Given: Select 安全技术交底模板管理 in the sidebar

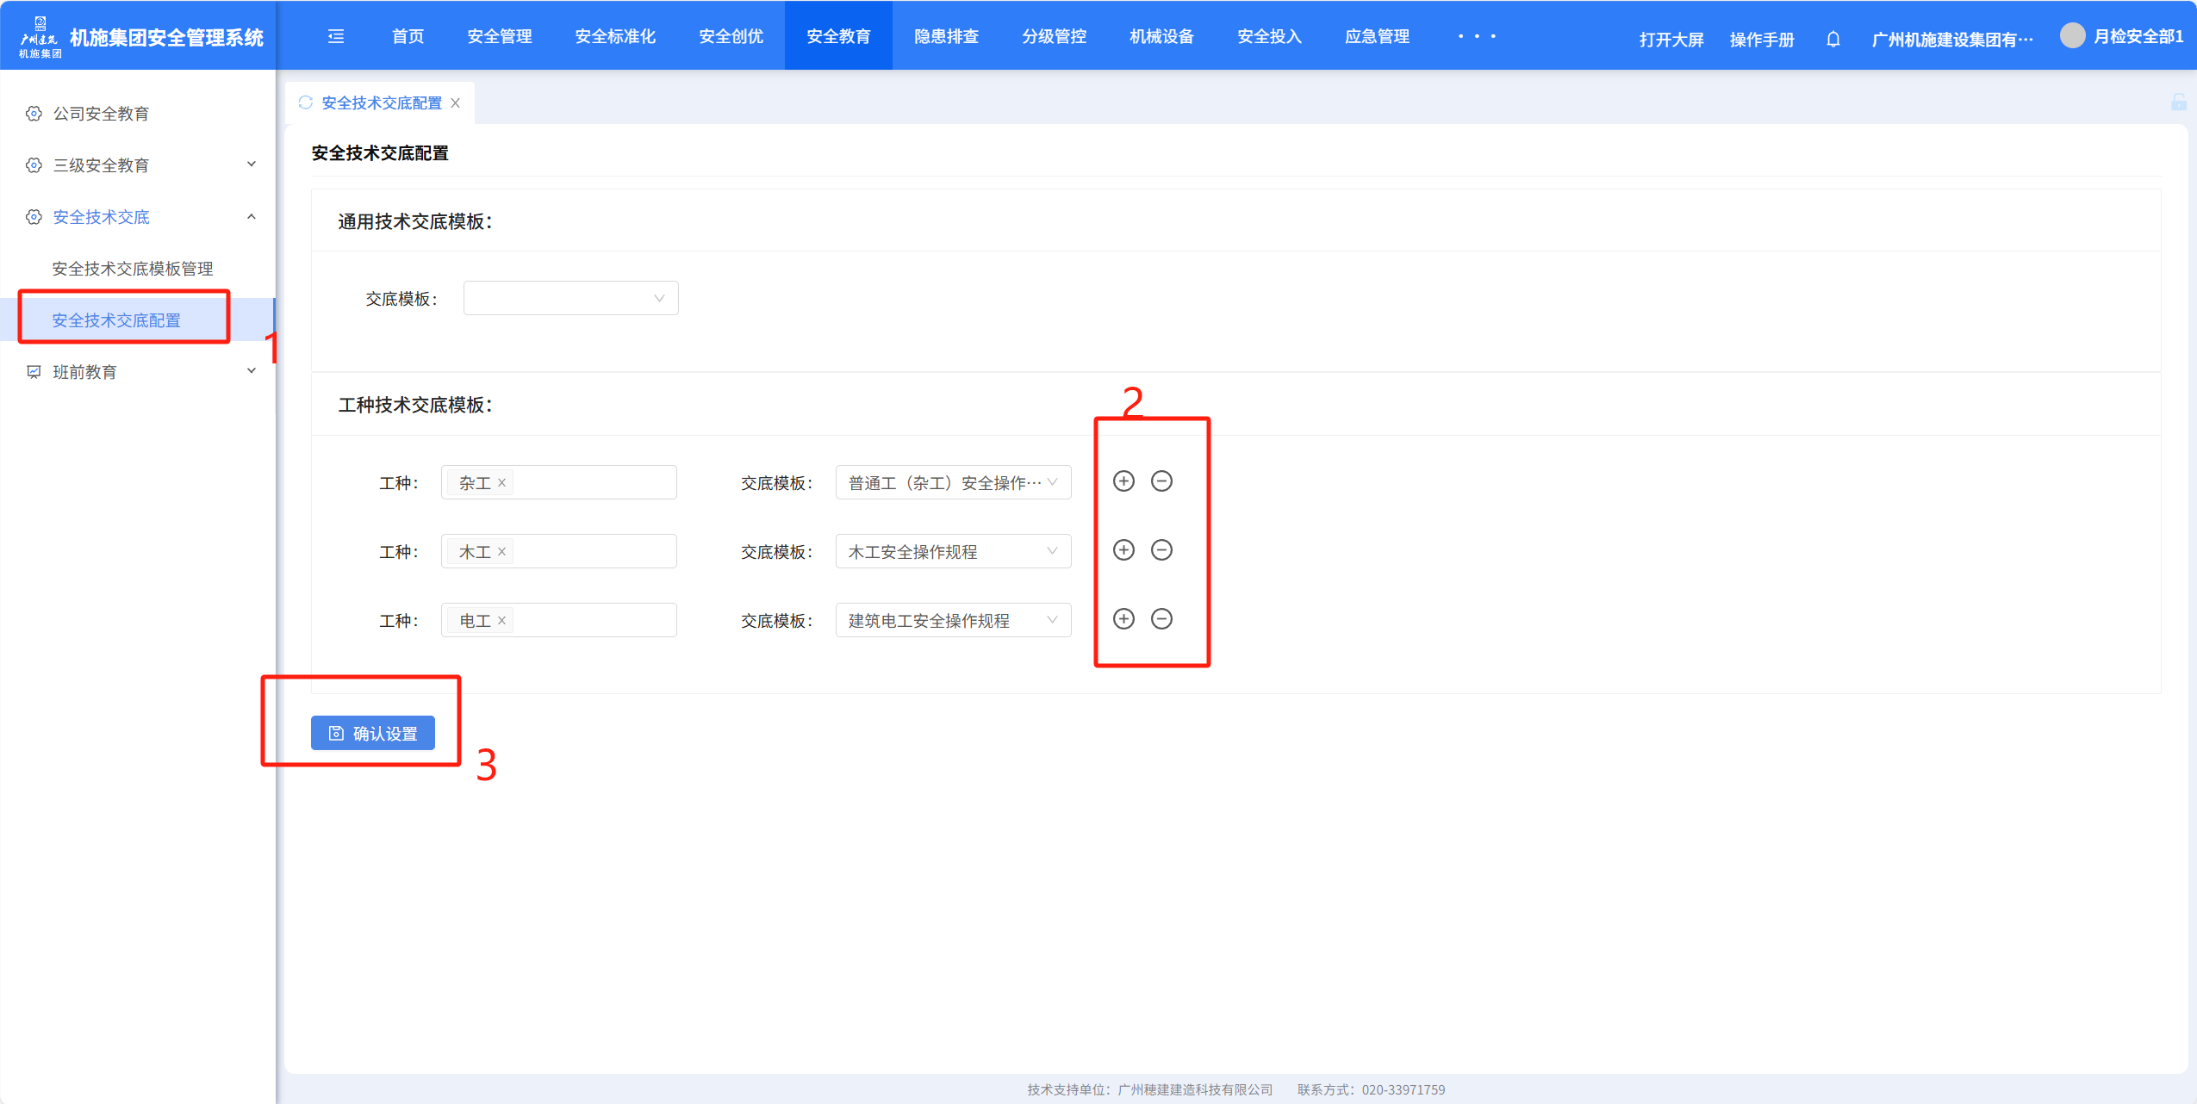Looking at the screenshot, I should 133,269.
